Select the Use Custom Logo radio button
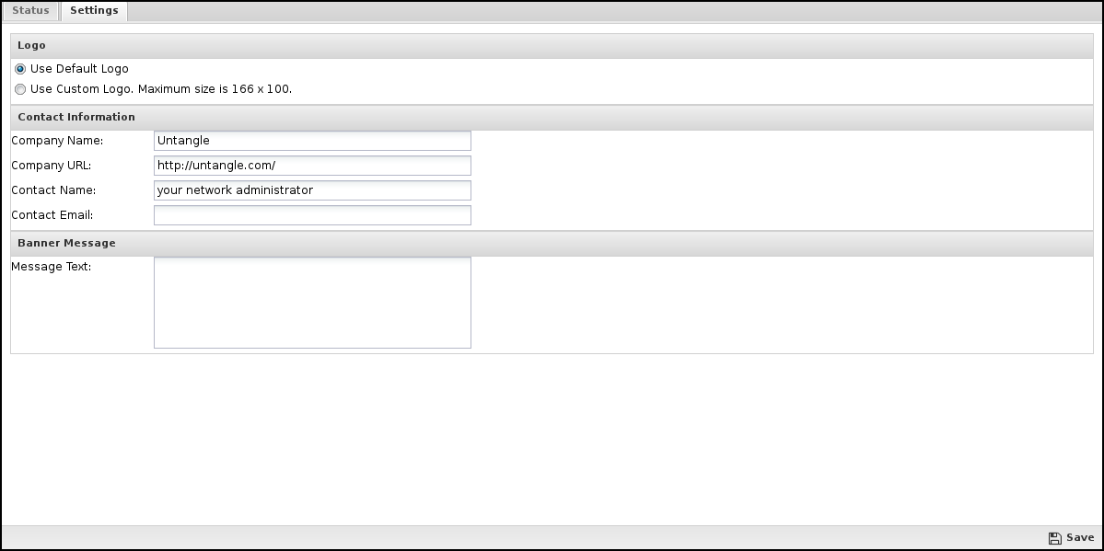Image resolution: width=1104 pixels, height=551 pixels. tap(20, 89)
